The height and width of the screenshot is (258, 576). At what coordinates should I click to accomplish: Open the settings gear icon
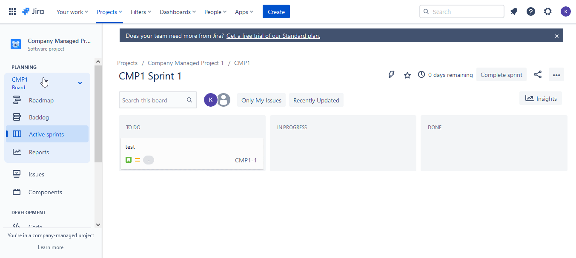click(548, 11)
